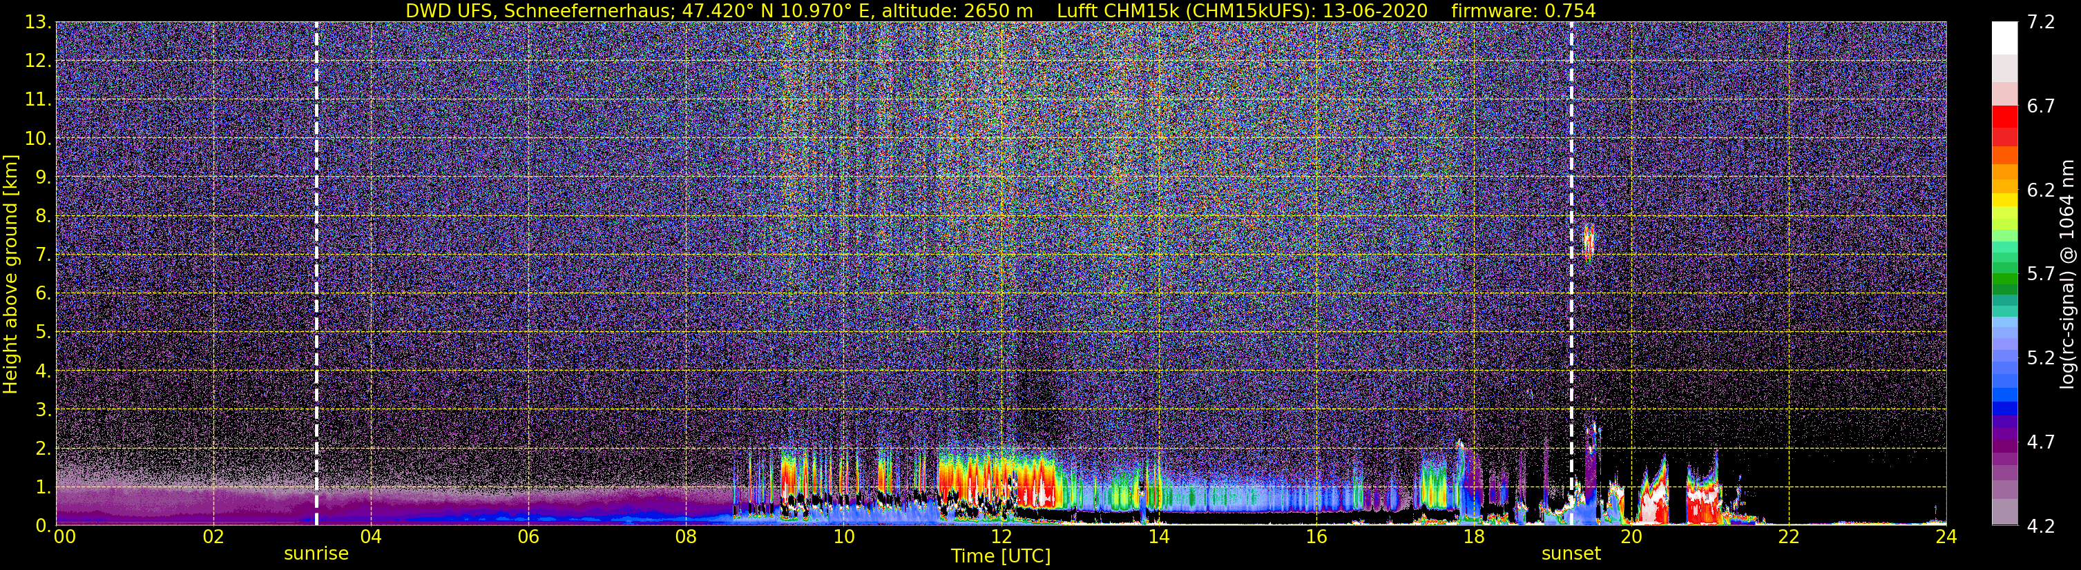2081x570 pixels.
Task: Click the 10. height axis tick label
Action: pyautogui.click(x=39, y=139)
